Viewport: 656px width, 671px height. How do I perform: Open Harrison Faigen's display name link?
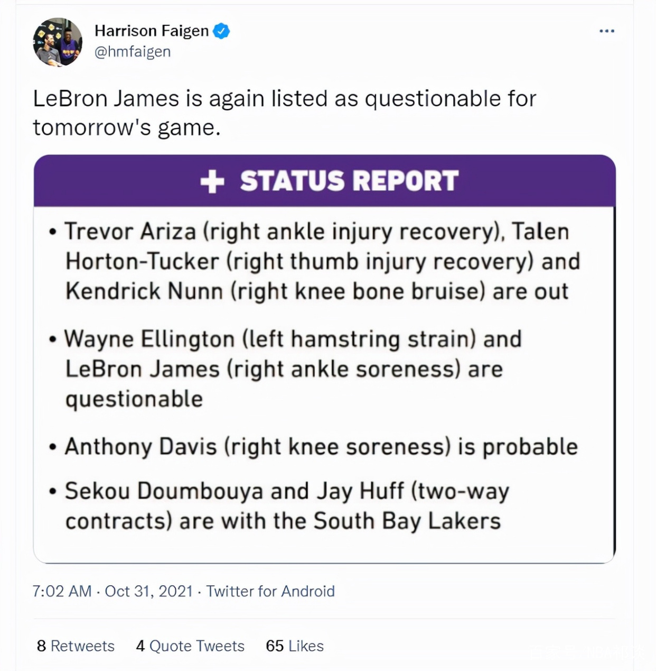tap(152, 31)
